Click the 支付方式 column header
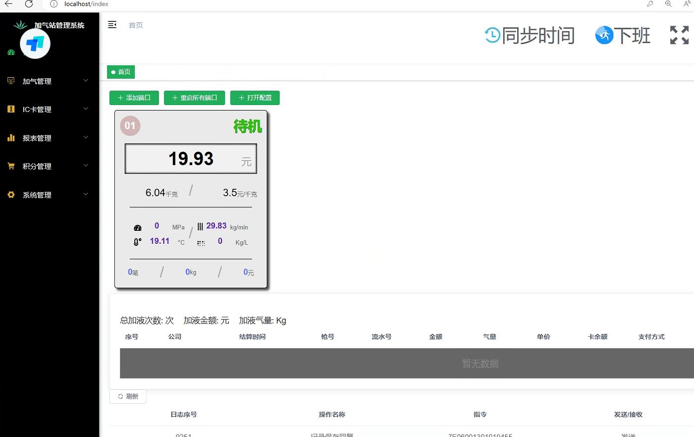This screenshot has width=694, height=437. [x=651, y=337]
